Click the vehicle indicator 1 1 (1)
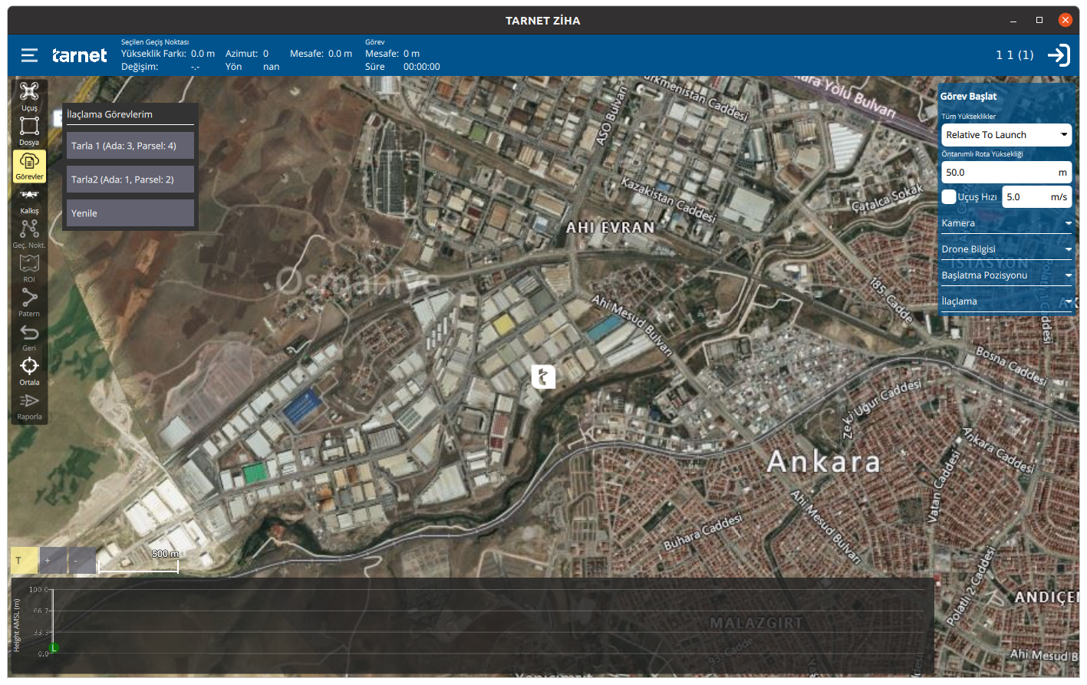 pos(1015,55)
